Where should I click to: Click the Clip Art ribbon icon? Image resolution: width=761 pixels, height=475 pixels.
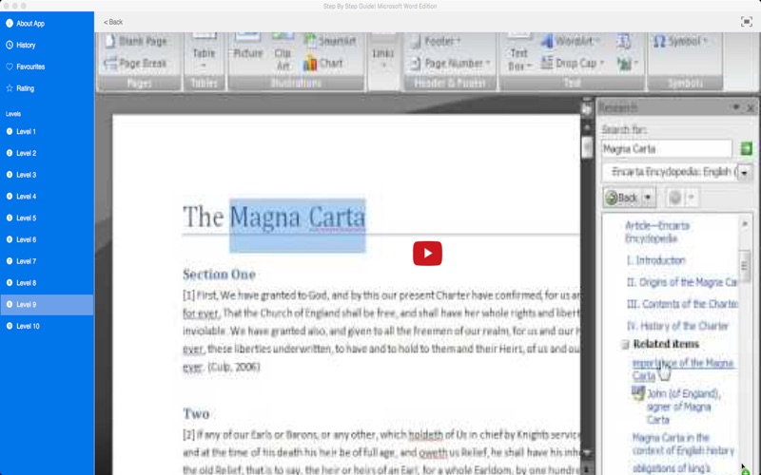point(283,52)
